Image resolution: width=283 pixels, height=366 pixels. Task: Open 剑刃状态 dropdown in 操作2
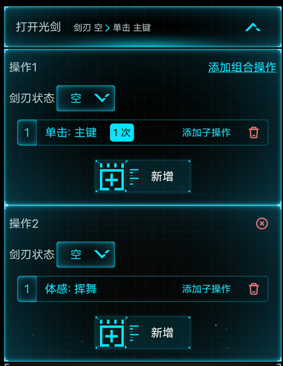[x=85, y=254]
